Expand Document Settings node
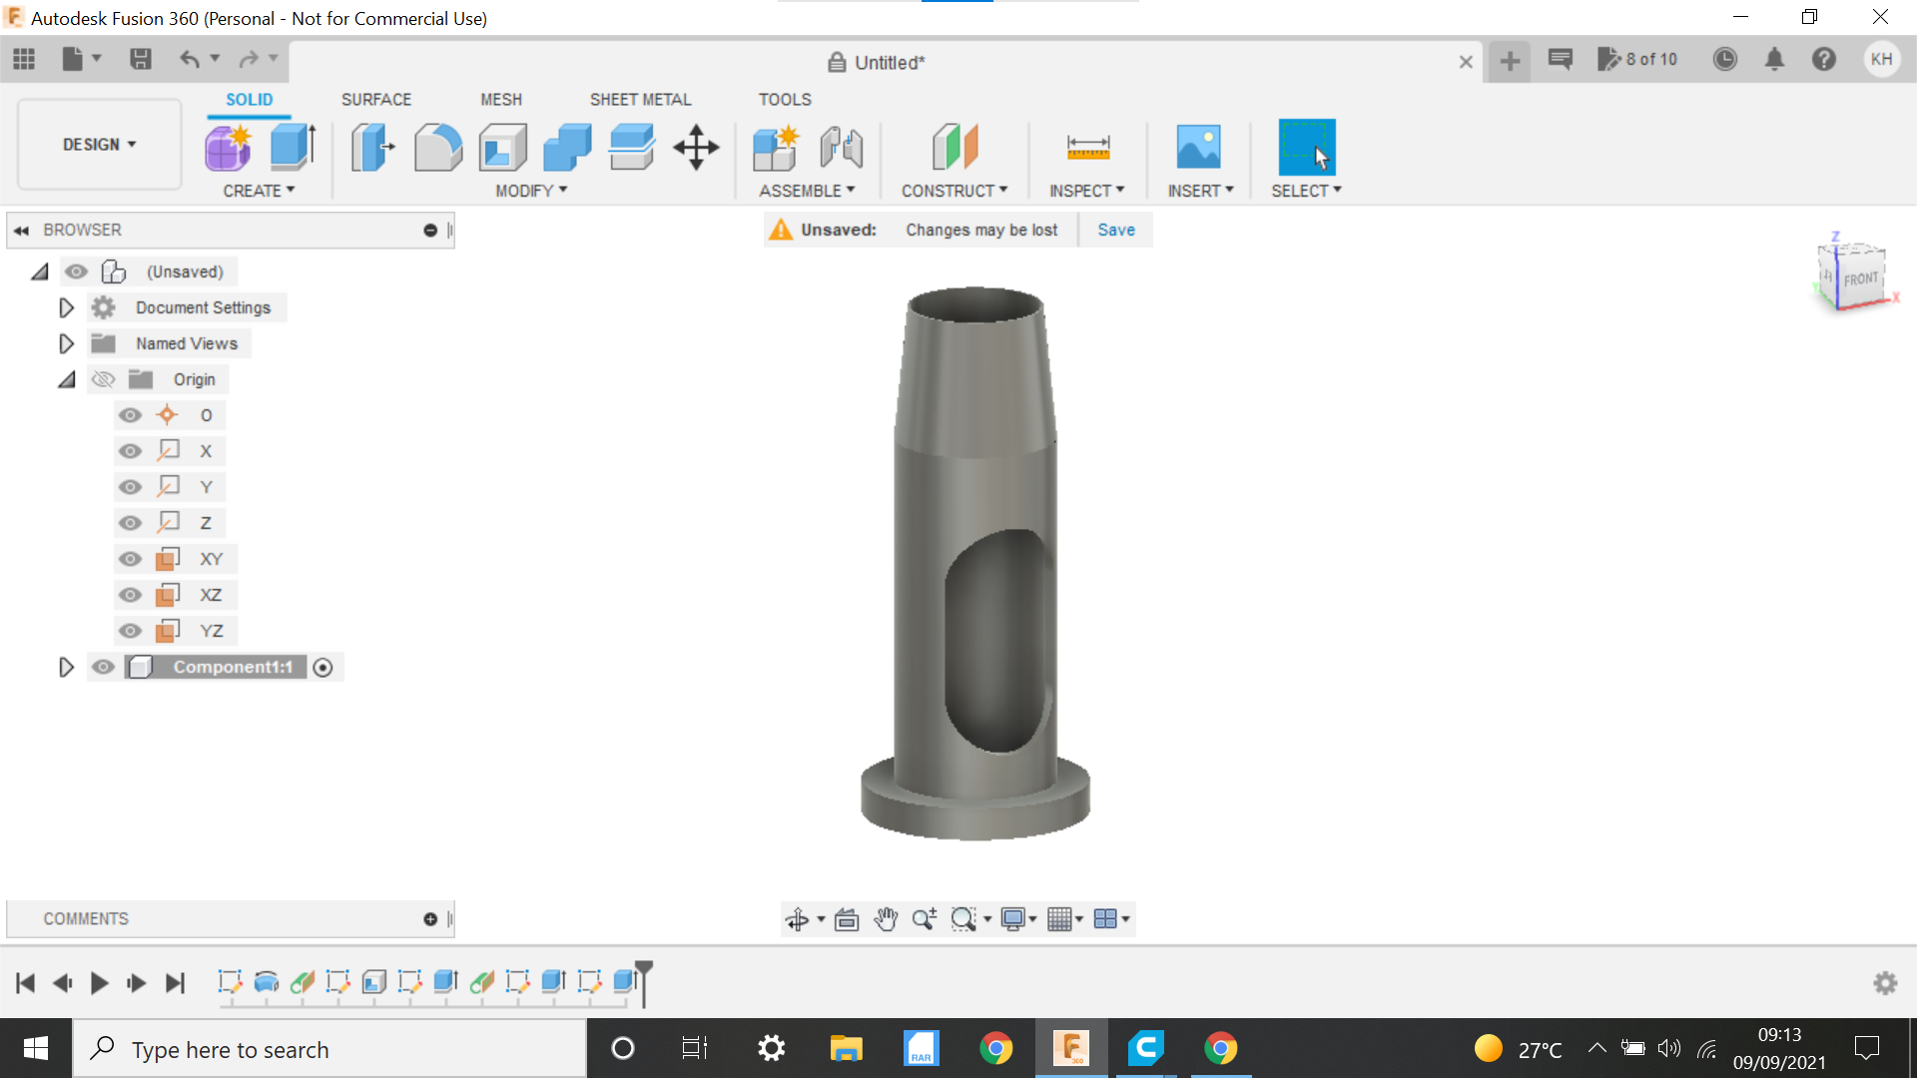1917x1078 pixels. click(x=67, y=306)
